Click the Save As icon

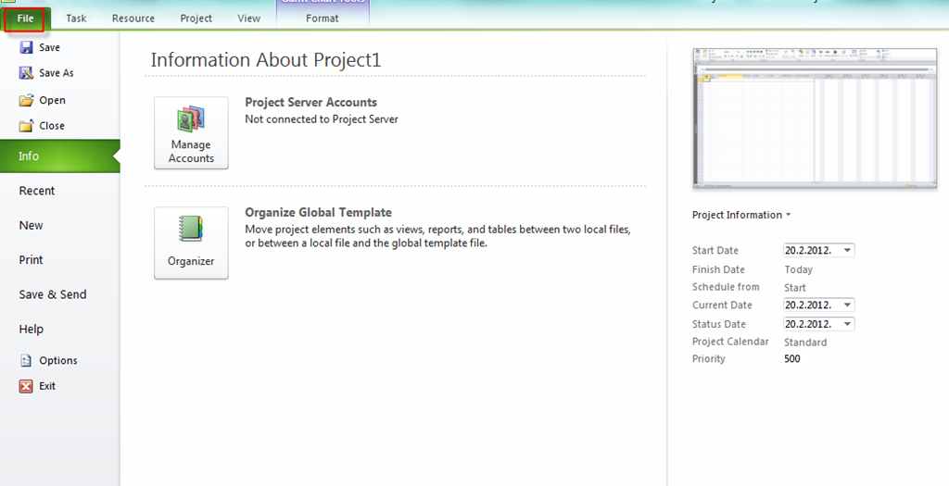pos(26,73)
